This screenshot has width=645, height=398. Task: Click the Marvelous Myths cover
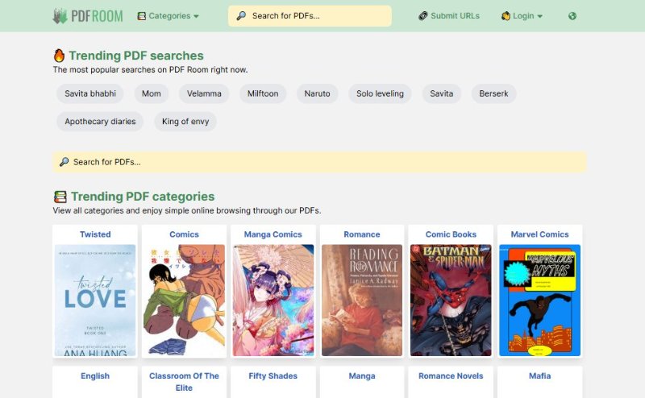click(539, 301)
